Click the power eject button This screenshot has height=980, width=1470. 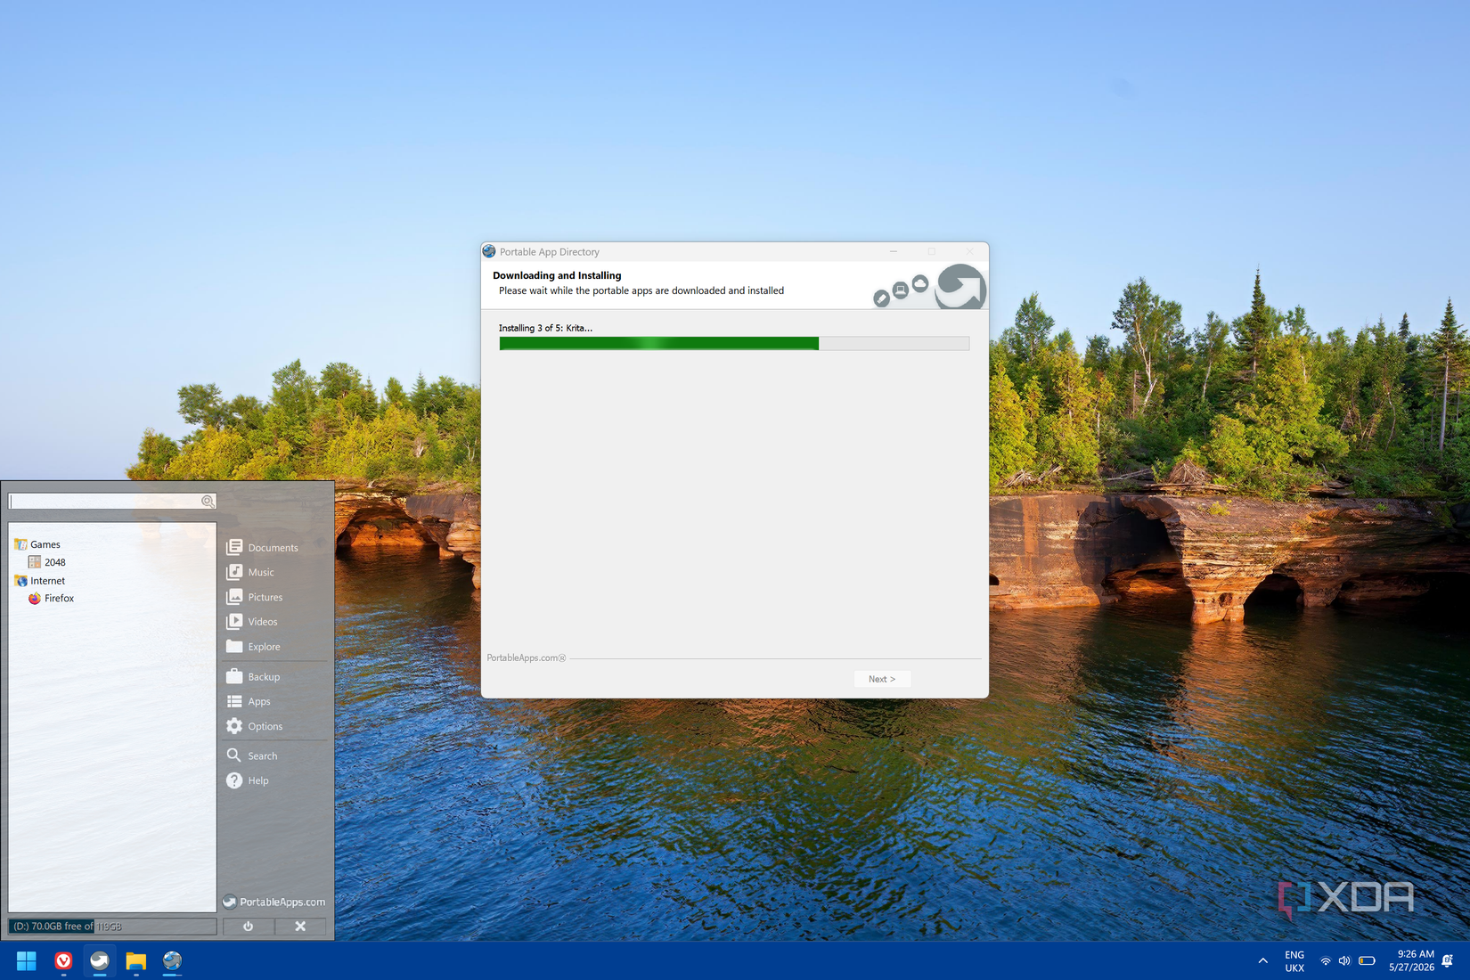[x=248, y=927]
